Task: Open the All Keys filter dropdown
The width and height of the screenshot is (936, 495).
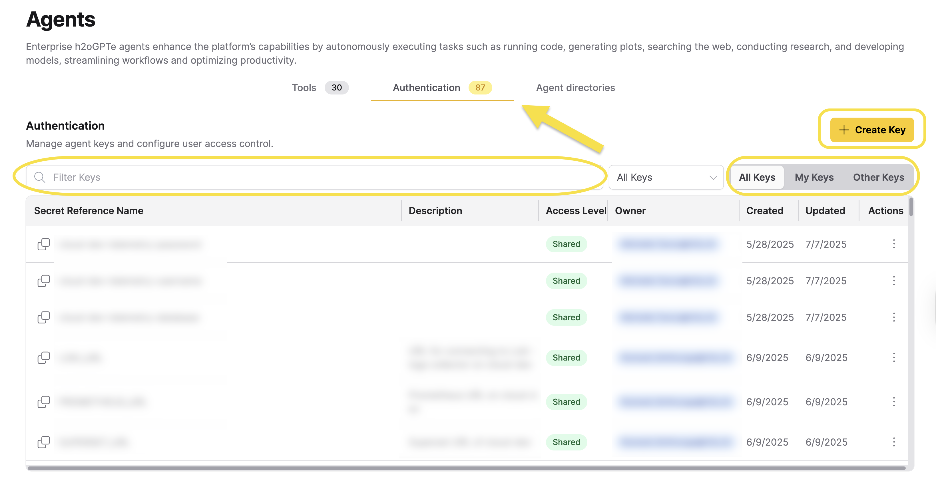Action: pyautogui.click(x=666, y=177)
